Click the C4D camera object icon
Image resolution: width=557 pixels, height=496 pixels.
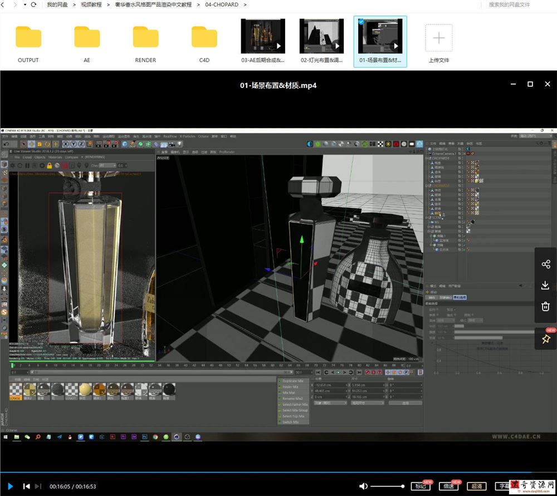(172, 144)
